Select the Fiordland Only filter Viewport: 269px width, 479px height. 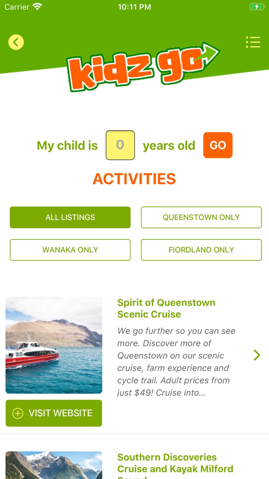tap(201, 250)
